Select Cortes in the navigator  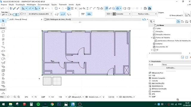(x=158, y=29)
